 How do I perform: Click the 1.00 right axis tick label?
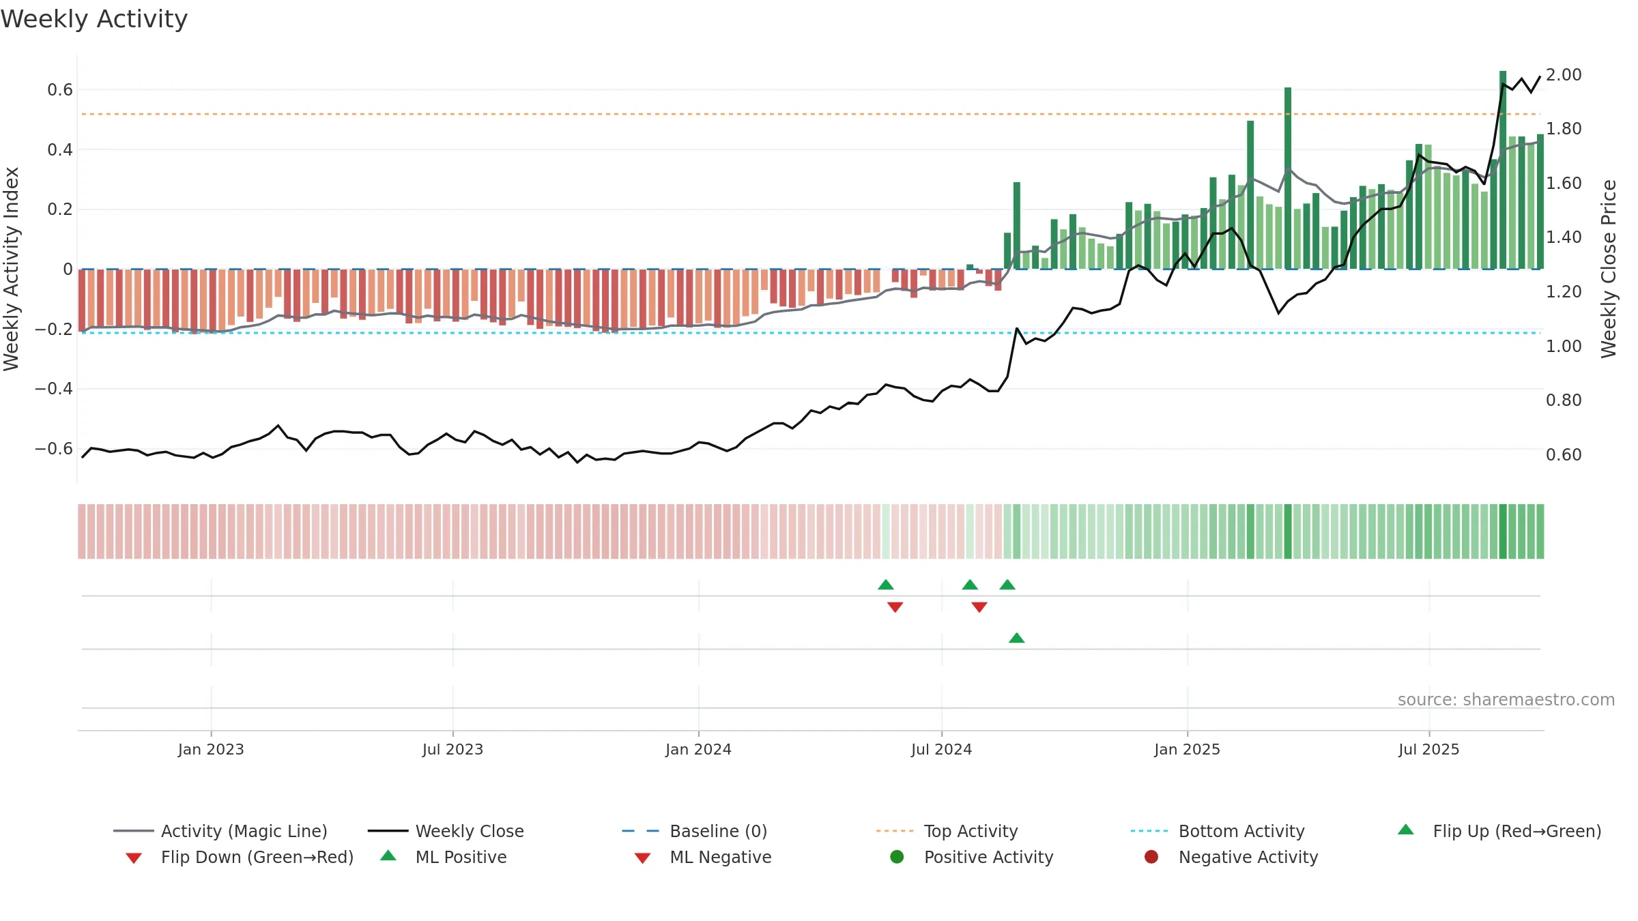tap(1564, 346)
